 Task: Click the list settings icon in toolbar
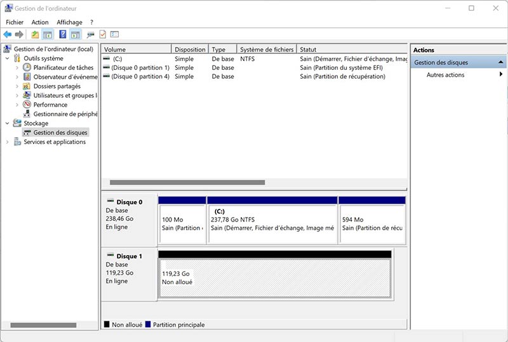[x=115, y=34]
